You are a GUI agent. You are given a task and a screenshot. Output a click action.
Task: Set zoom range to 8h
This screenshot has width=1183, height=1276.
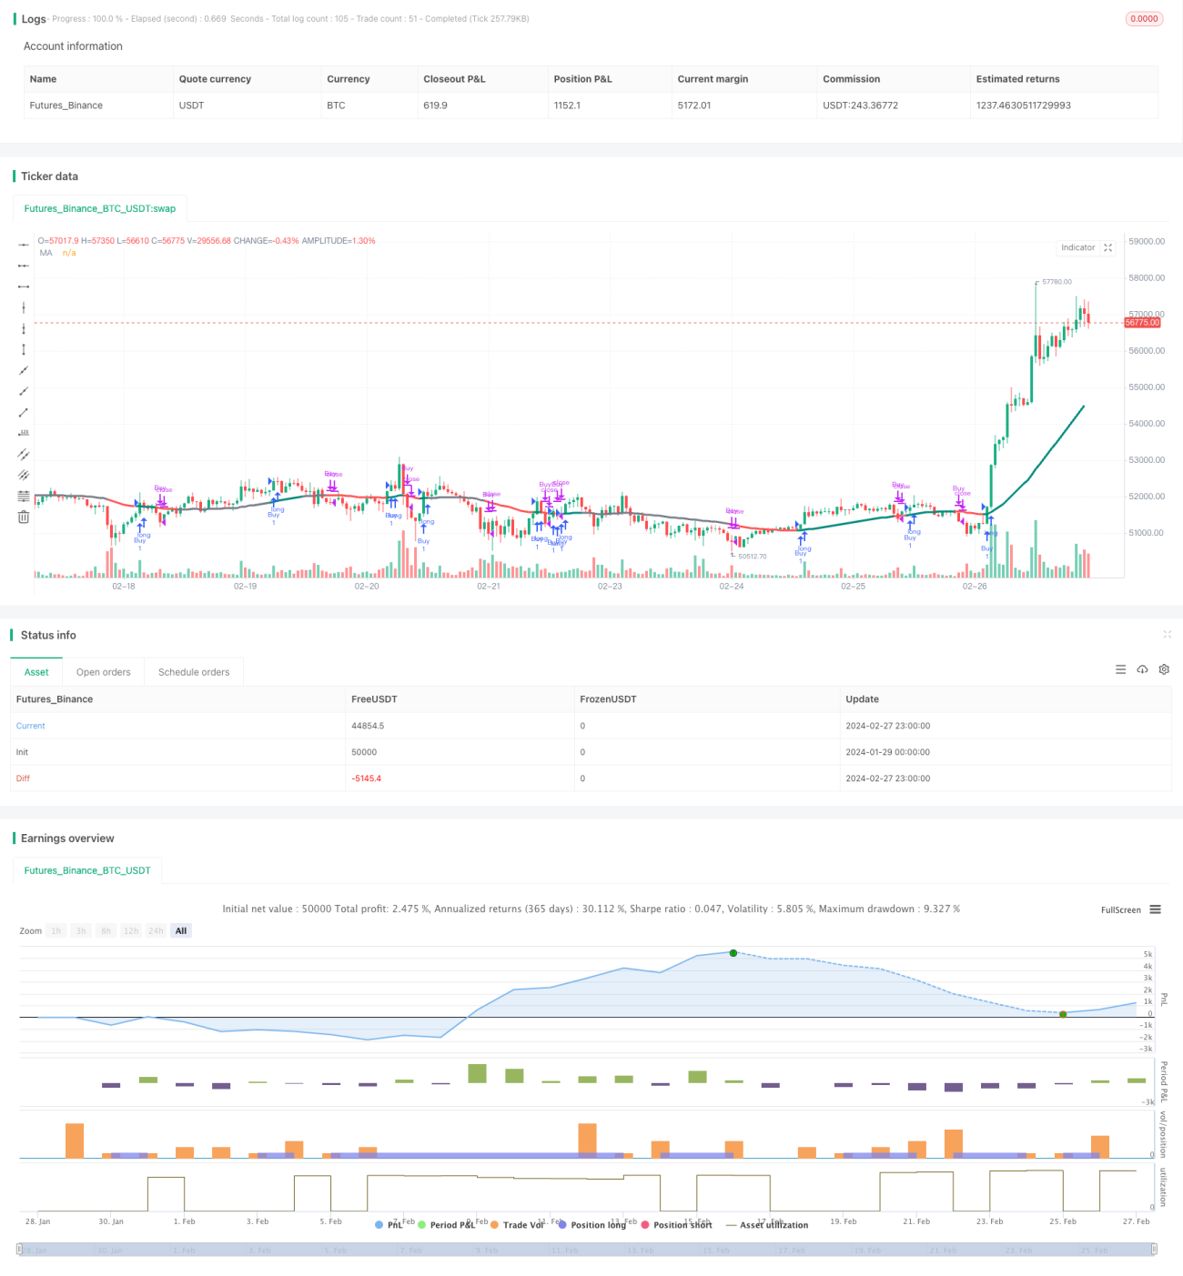point(106,930)
